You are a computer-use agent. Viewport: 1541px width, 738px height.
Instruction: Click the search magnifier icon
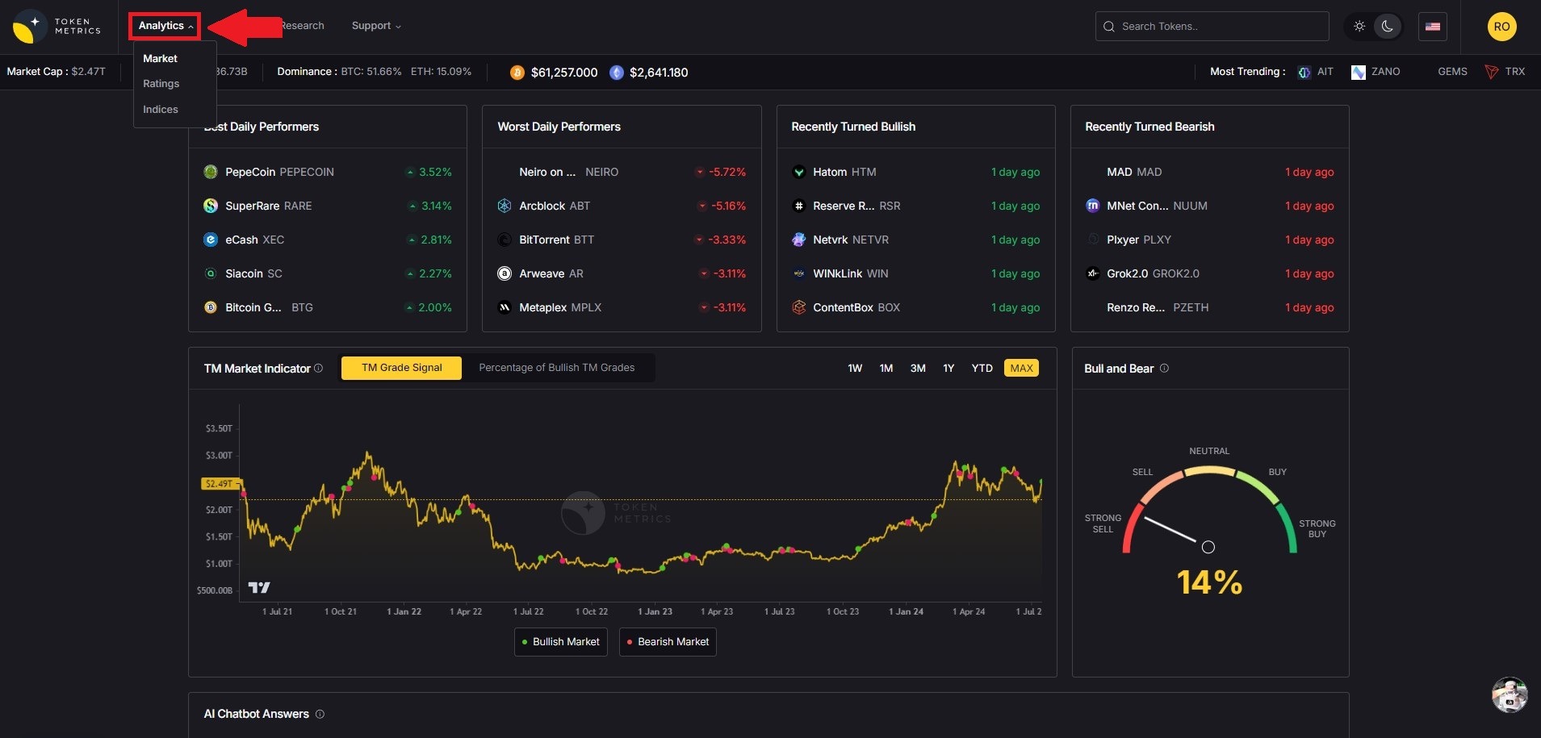click(x=1109, y=27)
